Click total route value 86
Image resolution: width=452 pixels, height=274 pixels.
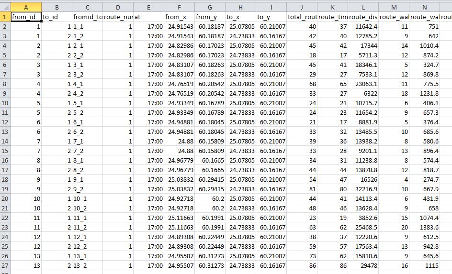(x=302, y=266)
